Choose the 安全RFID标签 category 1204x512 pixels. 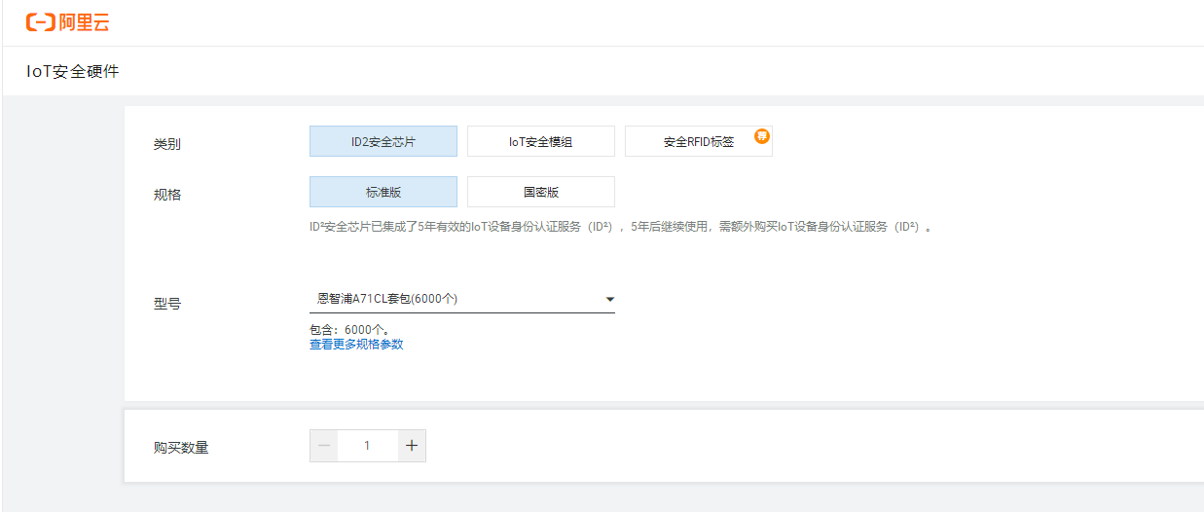click(699, 141)
